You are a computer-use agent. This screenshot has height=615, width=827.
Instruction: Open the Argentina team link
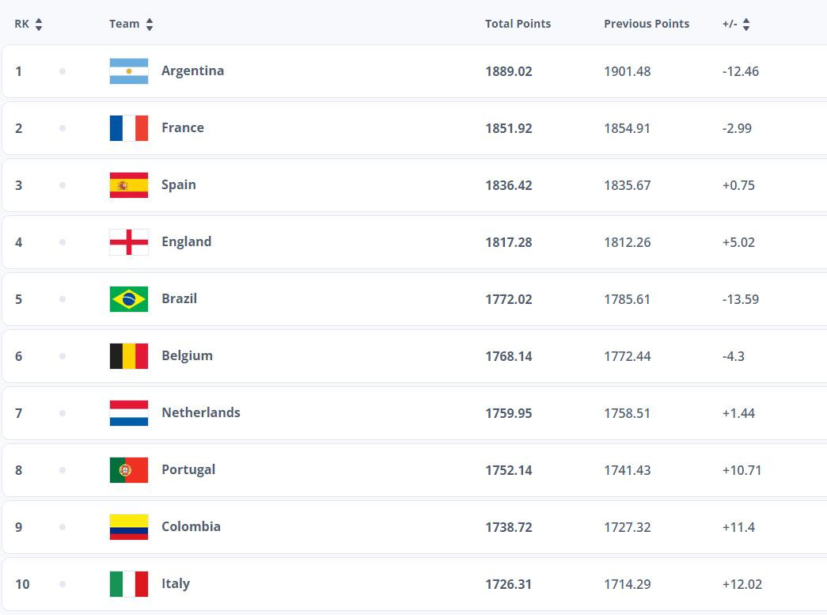[192, 71]
